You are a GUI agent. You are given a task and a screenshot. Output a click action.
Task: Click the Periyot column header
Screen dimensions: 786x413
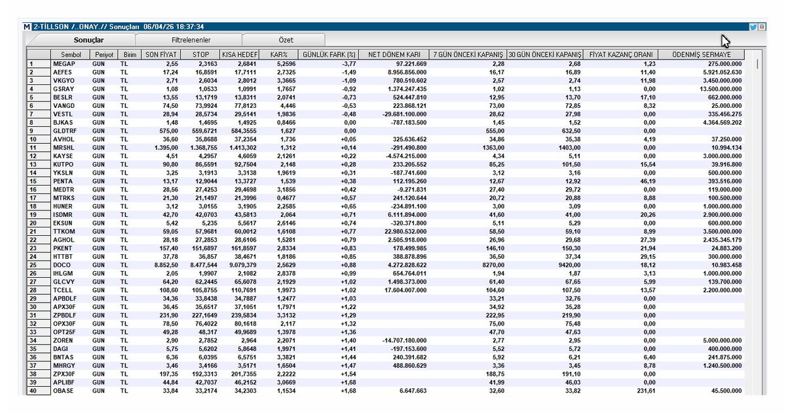pos(103,55)
